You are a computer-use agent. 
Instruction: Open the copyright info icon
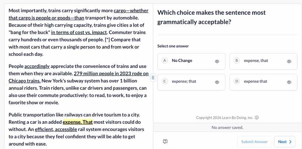pyautogui.click(x=257, y=118)
